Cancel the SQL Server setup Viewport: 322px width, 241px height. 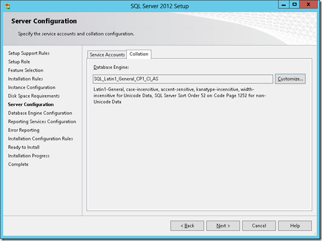[259, 226]
